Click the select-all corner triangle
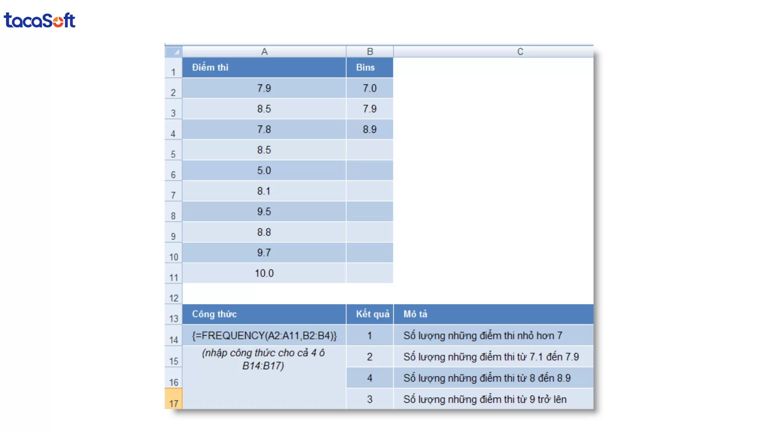Viewport: 769px width, 432px height. point(173,51)
